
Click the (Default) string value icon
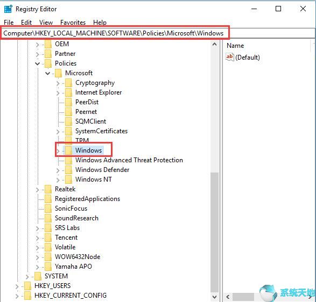click(230, 57)
